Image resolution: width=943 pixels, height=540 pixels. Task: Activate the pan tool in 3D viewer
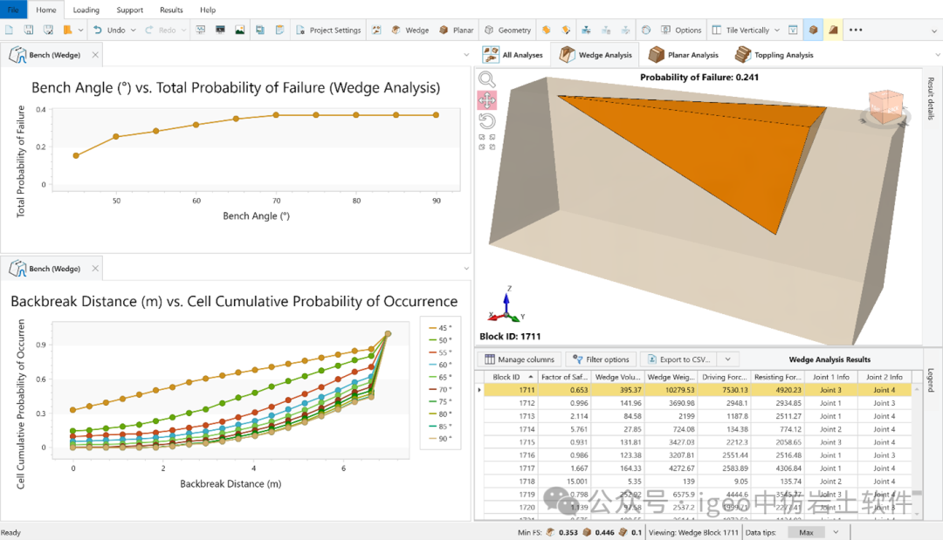coord(486,100)
